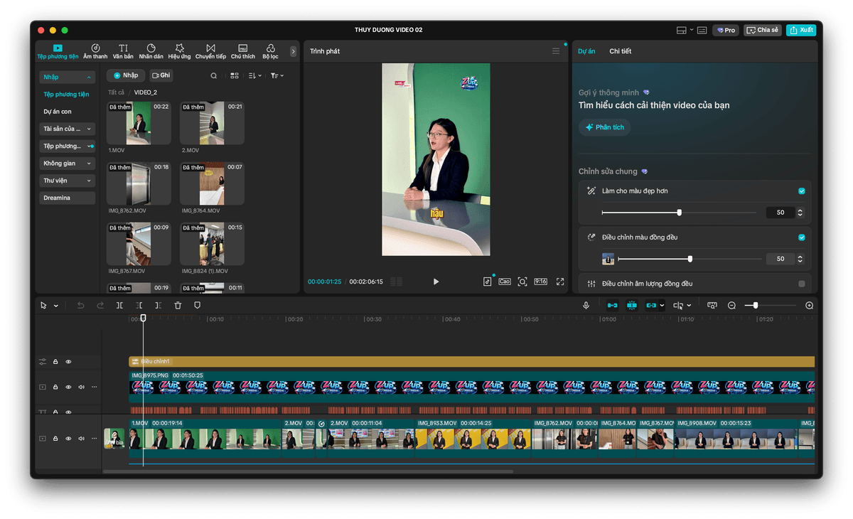The image size is (853, 519).
Task: Open the Chuyển tiếp transitions panel
Action: 210,51
